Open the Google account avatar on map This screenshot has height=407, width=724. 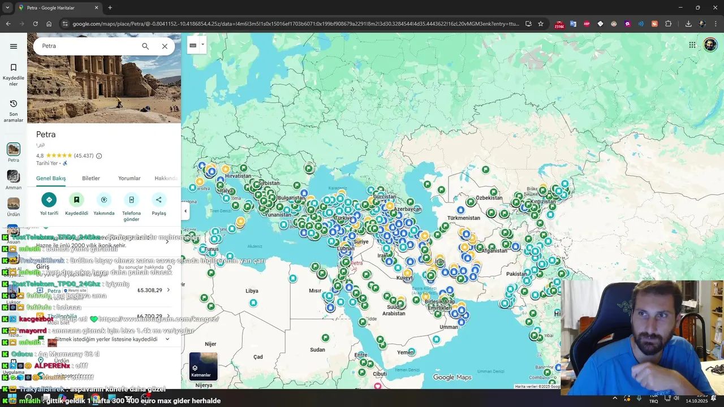pyautogui.click(x=710, y=45)
